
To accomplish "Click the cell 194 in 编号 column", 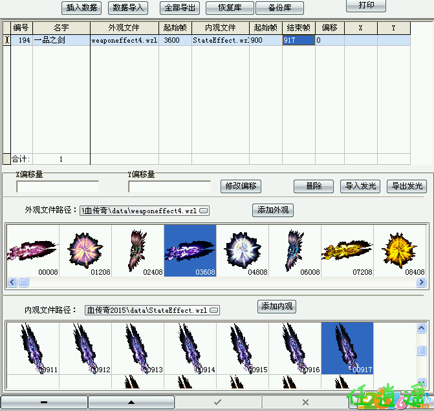I will click(x=21, y=40).
